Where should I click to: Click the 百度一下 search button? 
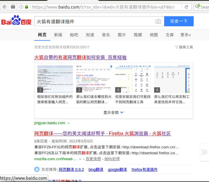click(179, 21)
